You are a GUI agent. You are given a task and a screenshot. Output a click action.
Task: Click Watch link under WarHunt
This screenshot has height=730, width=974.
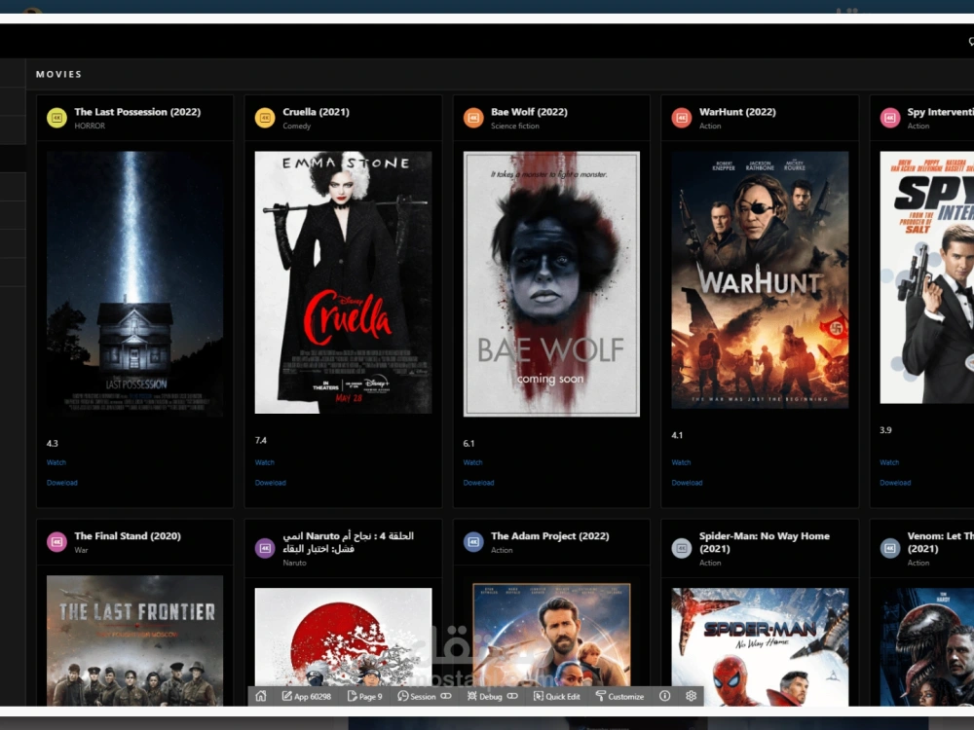click(x=681, y=462)
